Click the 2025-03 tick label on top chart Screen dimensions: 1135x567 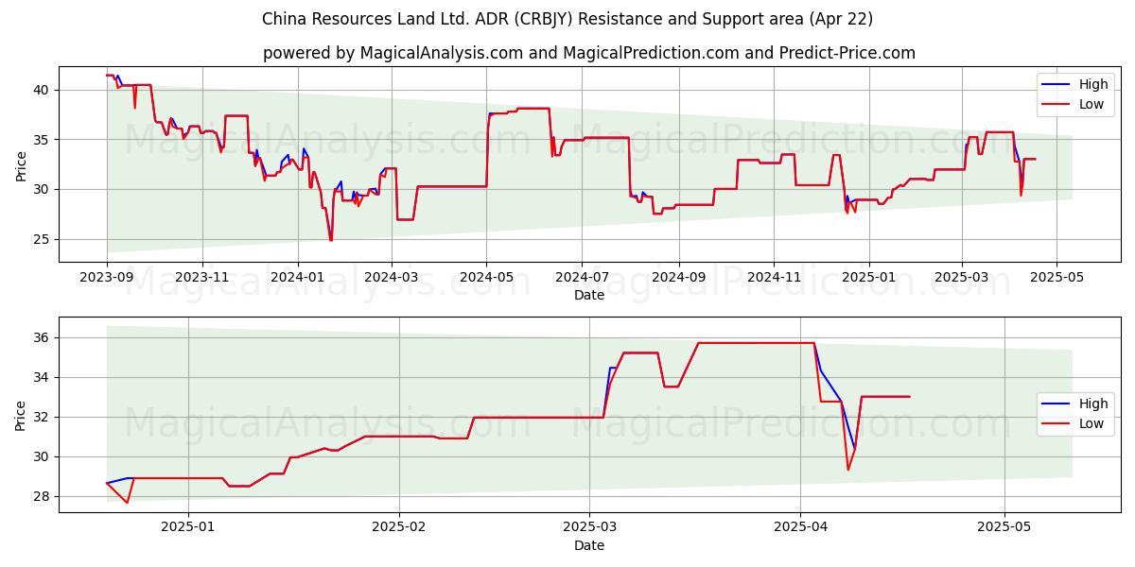[961, 278]
